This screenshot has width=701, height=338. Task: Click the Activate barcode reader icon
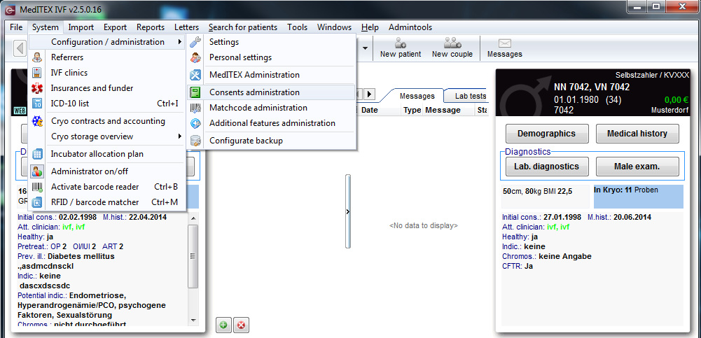point(38,187)
